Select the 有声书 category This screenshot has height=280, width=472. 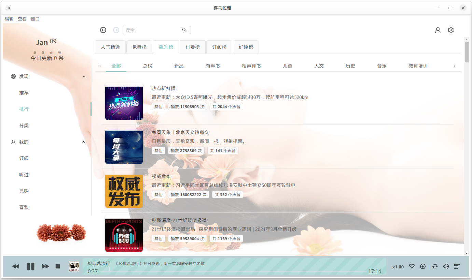pyautogui.click(x=213, y=65)
